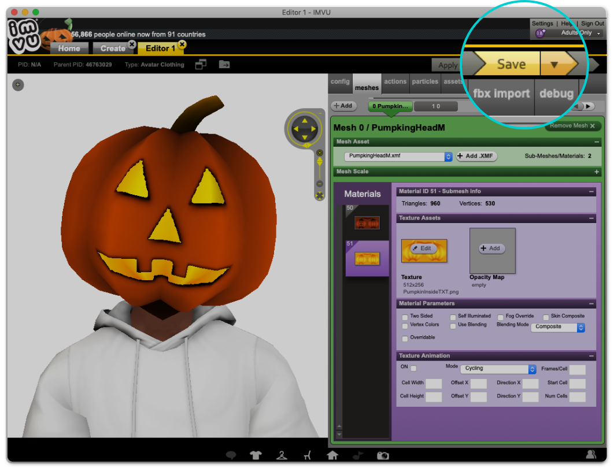The image size is (614, 468).
Task: Collapse the Mesh Asset section
Action: point(597,142)
